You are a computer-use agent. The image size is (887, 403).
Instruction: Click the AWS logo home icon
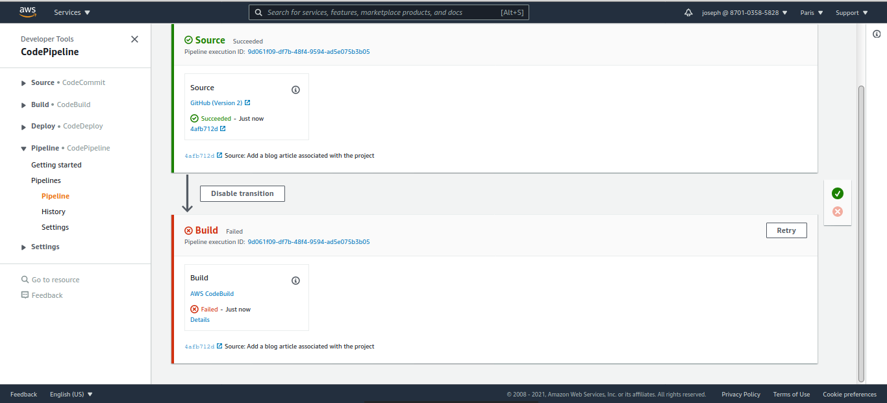tap(27, 12)
